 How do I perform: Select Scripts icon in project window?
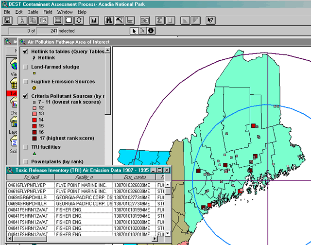[x=14, y=141]
